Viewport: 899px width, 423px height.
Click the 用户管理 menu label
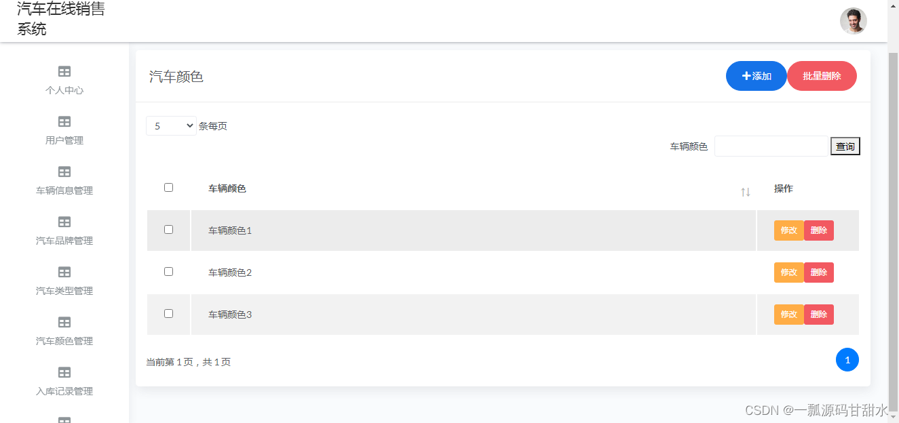pyautogui.click(x=64, y=140)
